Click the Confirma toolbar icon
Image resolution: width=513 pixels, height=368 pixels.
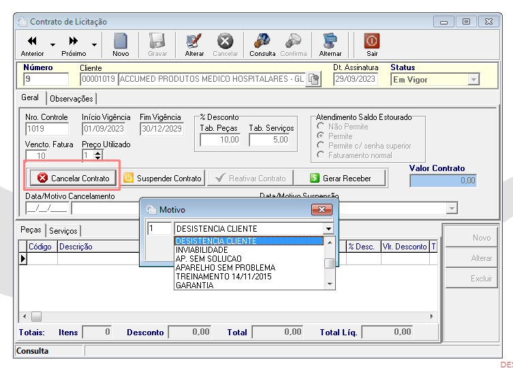click(294, 45)
